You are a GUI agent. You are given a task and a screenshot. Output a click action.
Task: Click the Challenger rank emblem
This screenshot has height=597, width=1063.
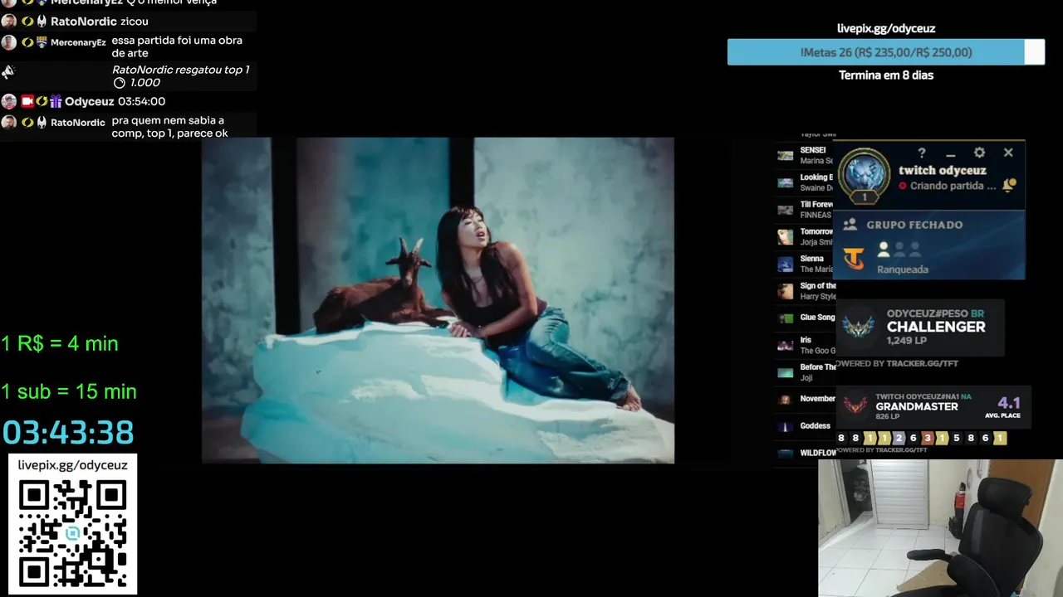click(858, 326)
